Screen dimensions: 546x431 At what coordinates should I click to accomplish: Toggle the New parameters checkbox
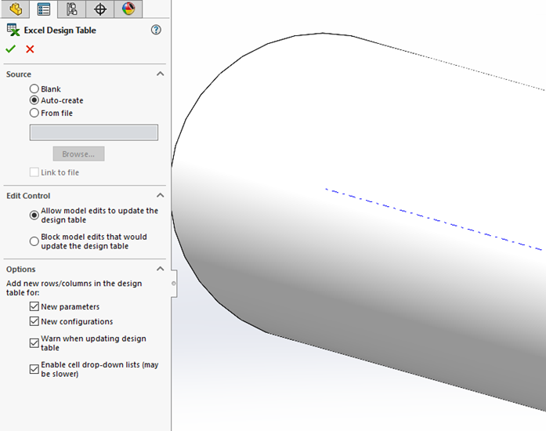[34, 306]
